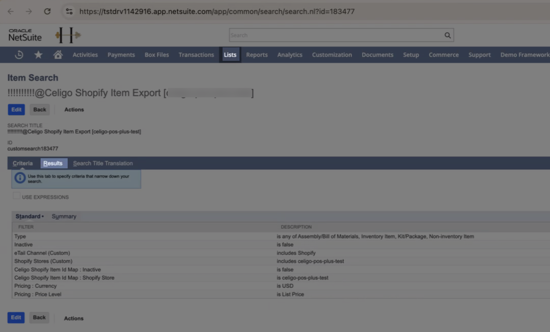The image size is (550, 332).
Task: Click the bottom Back button
Action: pos(39,317)
